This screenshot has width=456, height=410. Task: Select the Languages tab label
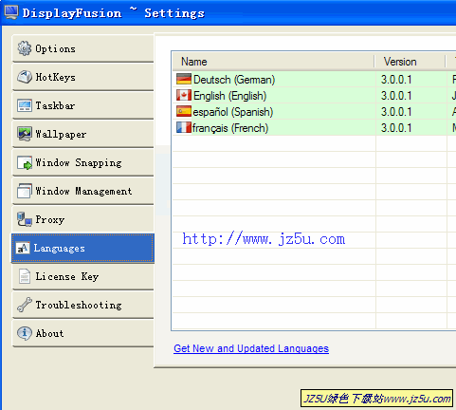point(60,249)
